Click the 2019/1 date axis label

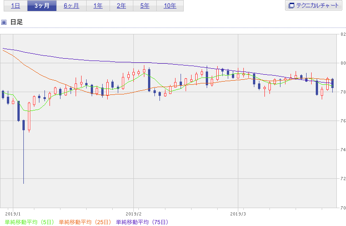pyautogui.click(x=13, y=214)
